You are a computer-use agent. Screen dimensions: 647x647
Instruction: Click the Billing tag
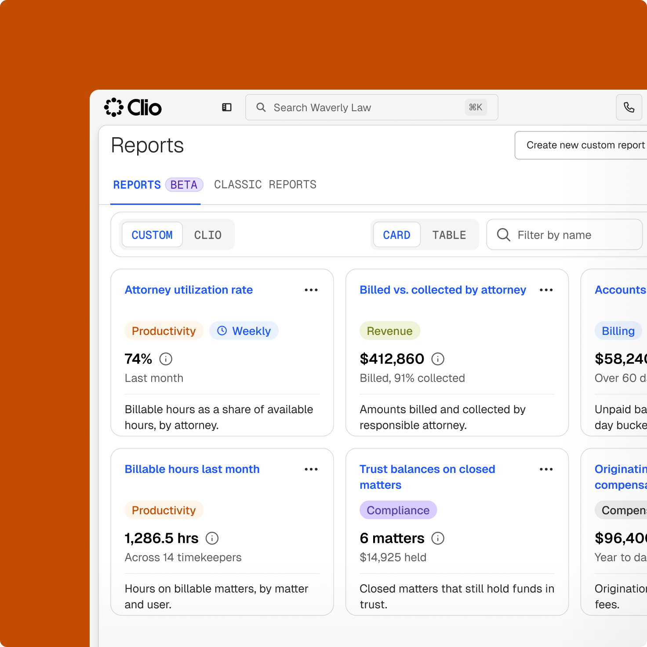coord(618,331)
